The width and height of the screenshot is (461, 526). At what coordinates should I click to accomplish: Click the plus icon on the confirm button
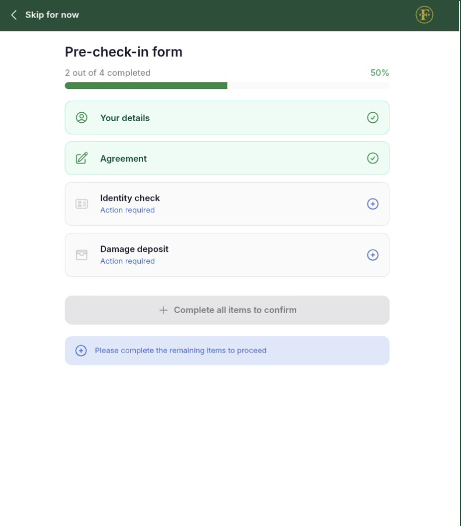164,310
